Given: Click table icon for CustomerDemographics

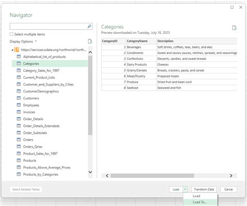Looking at the screenshot, I should (x=19, y=91).
